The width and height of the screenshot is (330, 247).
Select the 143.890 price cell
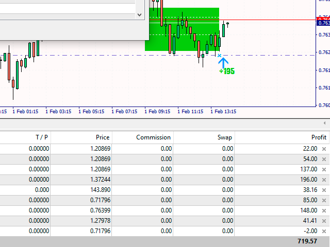pos(81,190)
